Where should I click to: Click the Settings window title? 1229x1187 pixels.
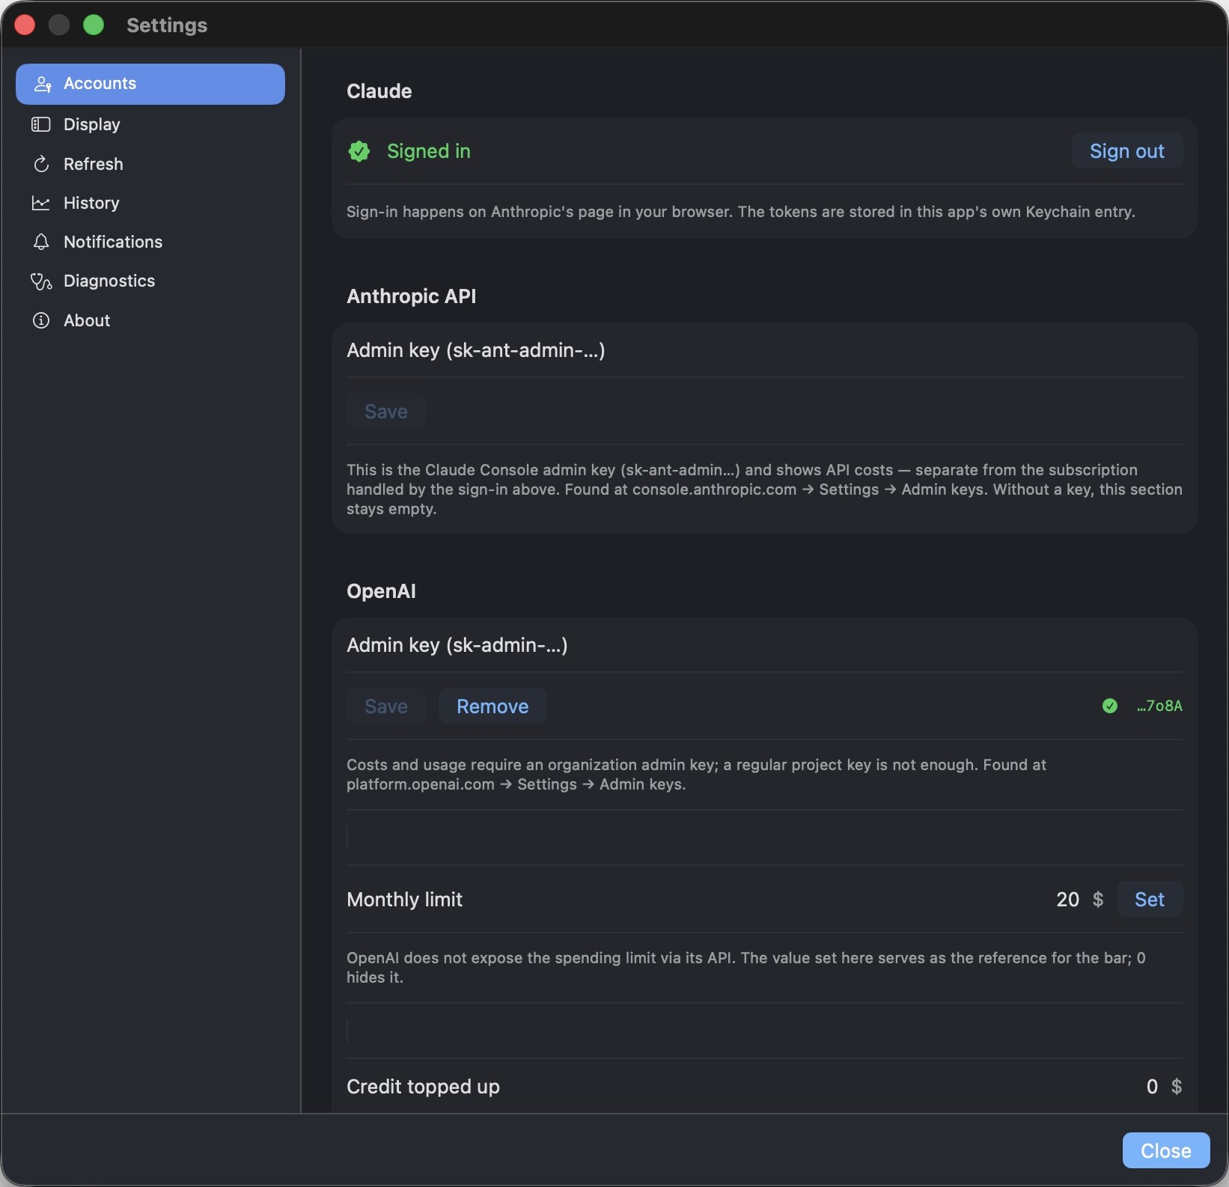tap(167, 25)
